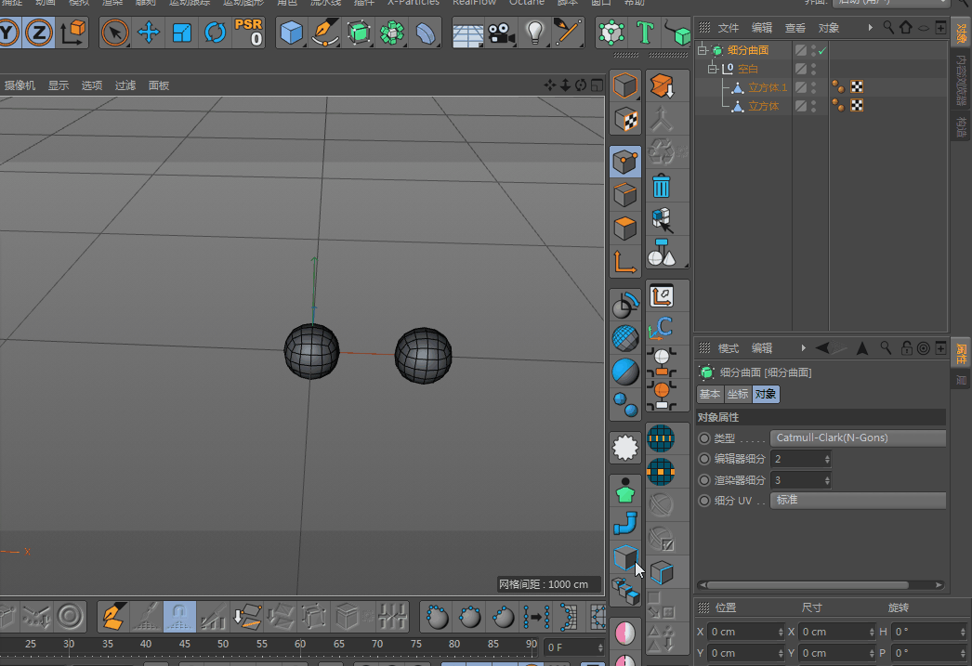
Task: Add a Floor environment object
Action: [x=468, y=33]
